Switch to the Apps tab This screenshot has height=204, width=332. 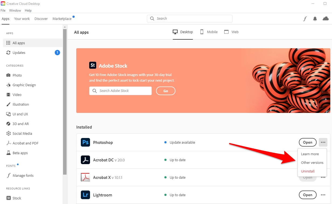tap(5, 19)
